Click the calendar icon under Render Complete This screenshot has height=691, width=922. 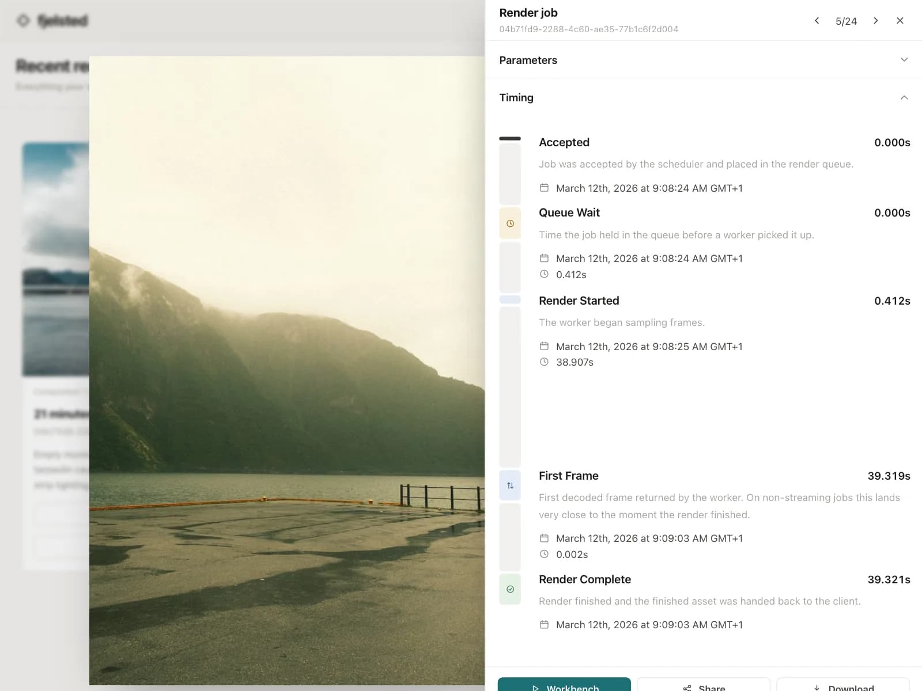tap(544, 624)
